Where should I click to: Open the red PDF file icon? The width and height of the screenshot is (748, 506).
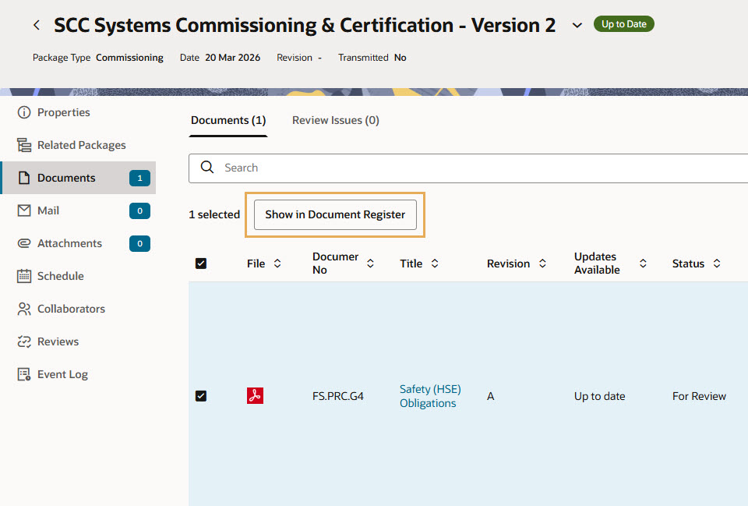point(255,396)
